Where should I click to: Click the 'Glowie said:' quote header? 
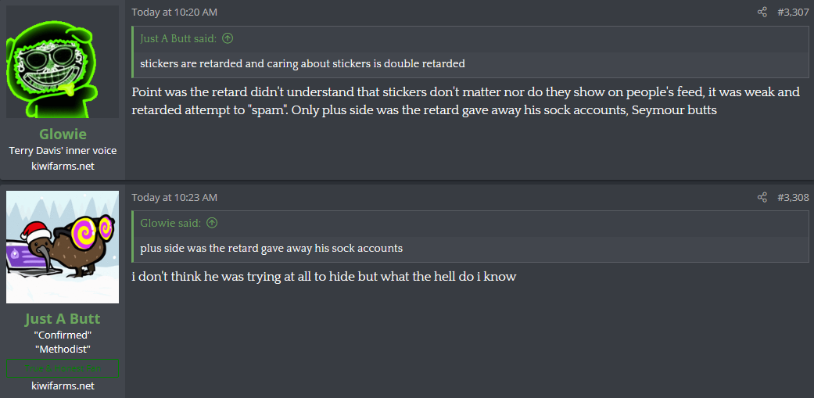coord(170,223)
